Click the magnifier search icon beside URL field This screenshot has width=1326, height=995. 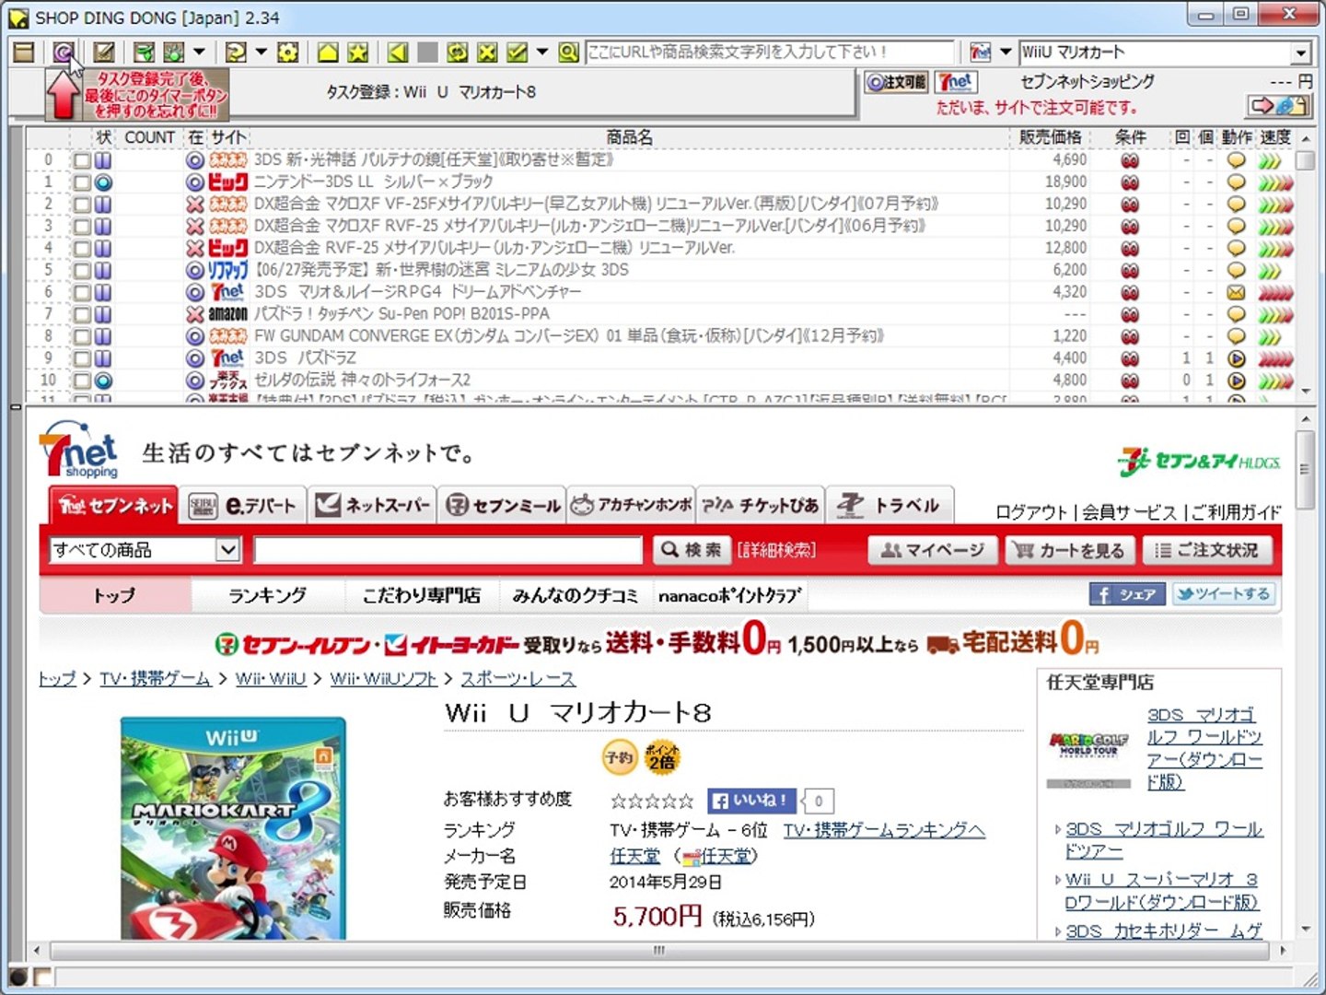569,53
